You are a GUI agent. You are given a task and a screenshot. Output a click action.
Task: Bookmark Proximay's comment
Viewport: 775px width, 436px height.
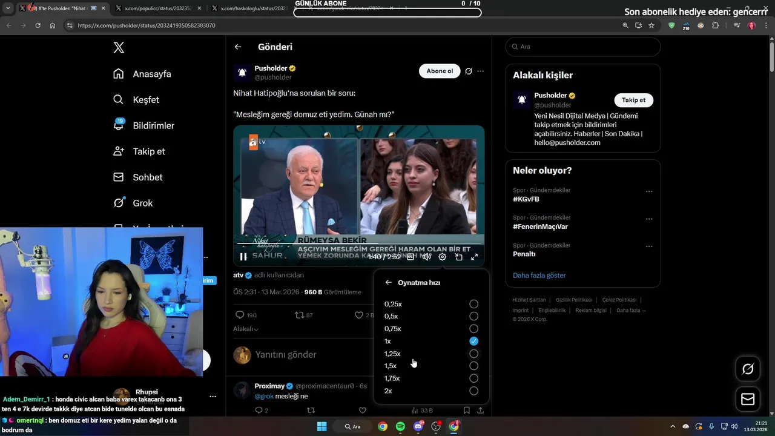466,411
